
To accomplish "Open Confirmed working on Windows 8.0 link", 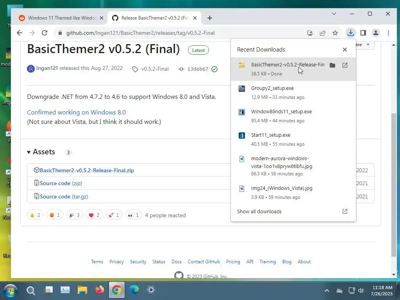I will [x=76, y=112].
